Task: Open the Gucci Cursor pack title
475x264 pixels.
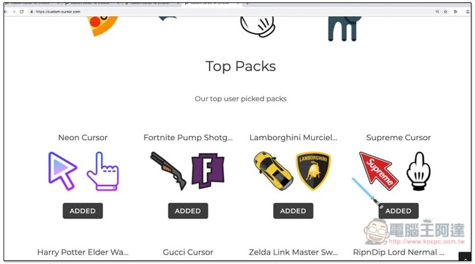Action: point(188,252)
